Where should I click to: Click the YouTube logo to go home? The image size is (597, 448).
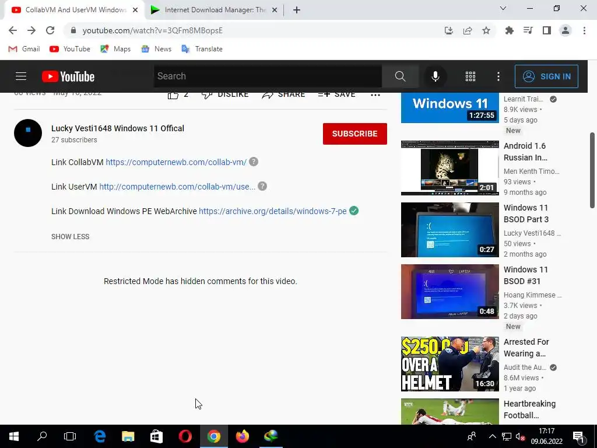(x=68, y=76)
